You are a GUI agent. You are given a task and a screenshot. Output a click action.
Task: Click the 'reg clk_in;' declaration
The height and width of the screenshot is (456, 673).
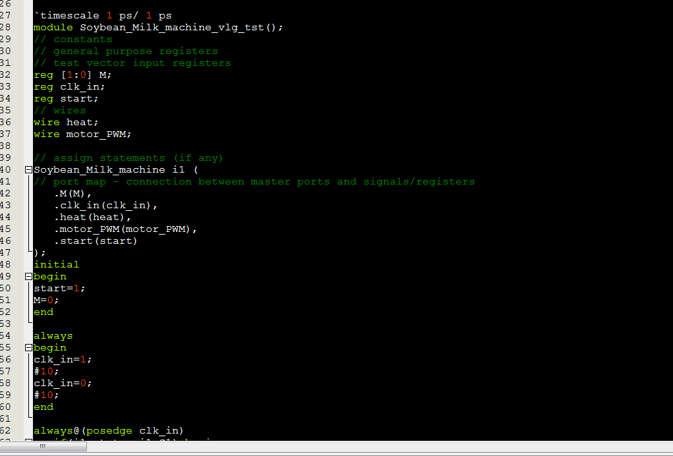tap(69, 86)
